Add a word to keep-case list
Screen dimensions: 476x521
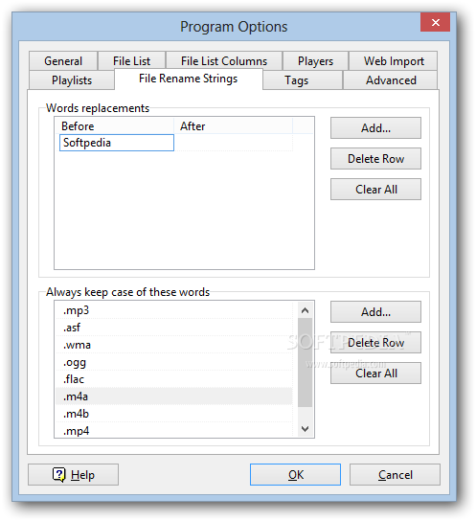pos(375,311)
